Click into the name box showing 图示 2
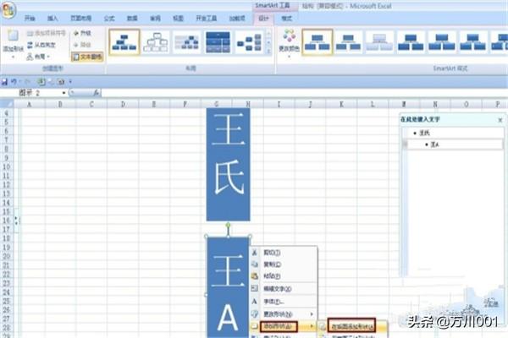The height and width of the screenshot is (338, 508). click(32, 93)
